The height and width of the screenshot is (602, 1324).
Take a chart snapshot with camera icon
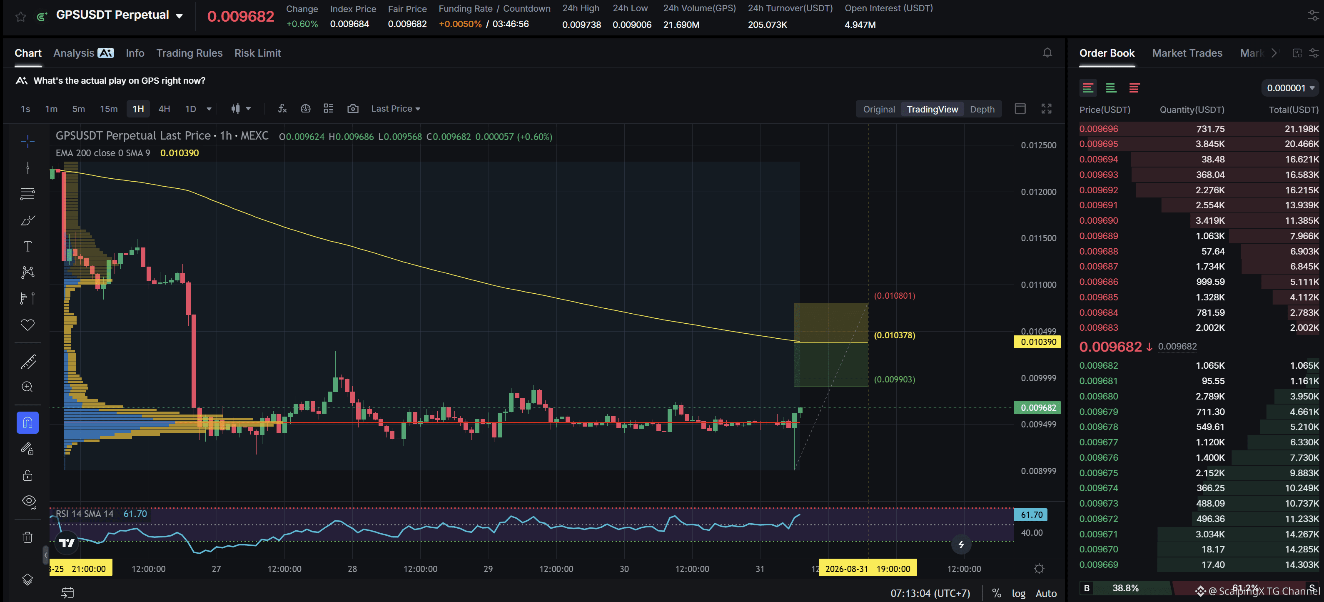click(x=353, y=108)
